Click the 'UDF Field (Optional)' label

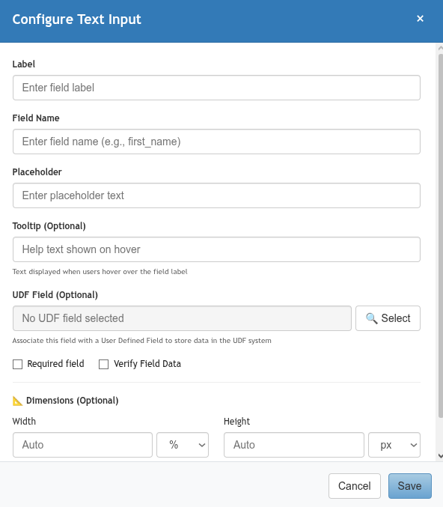tap(55, 295)
